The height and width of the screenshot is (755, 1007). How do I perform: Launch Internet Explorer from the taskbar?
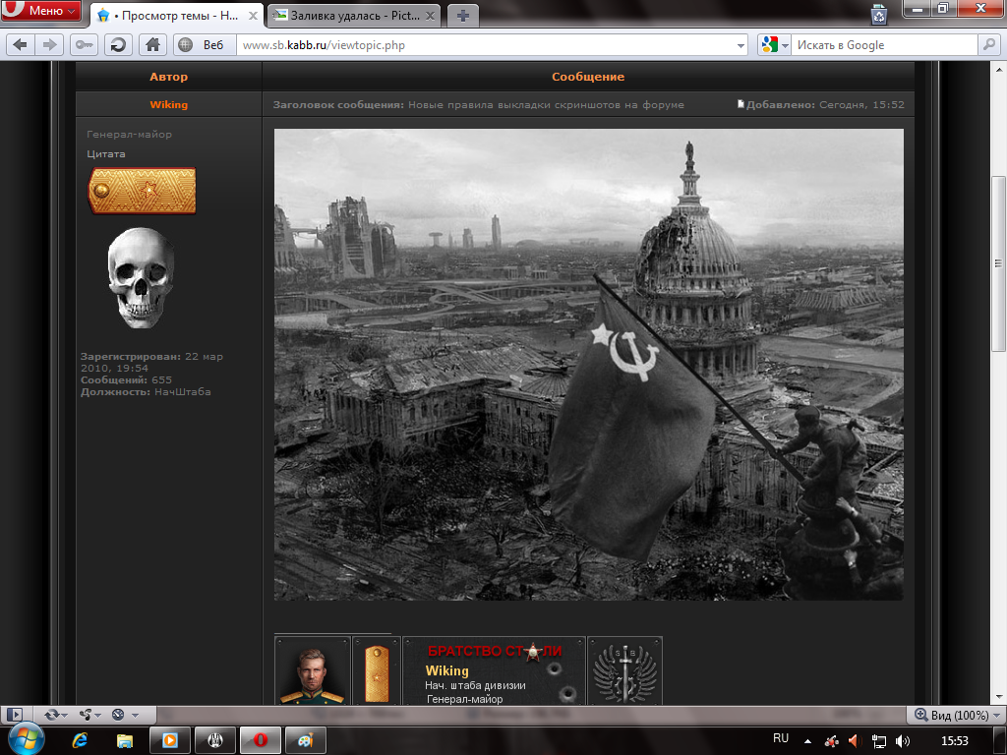[80, 740]
